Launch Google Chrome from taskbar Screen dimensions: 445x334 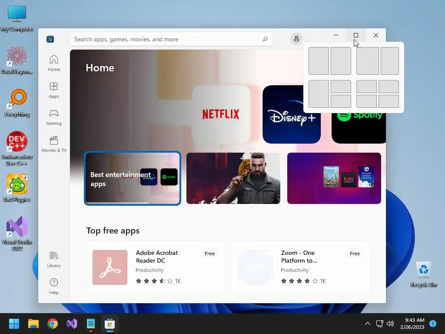(53, 324)
